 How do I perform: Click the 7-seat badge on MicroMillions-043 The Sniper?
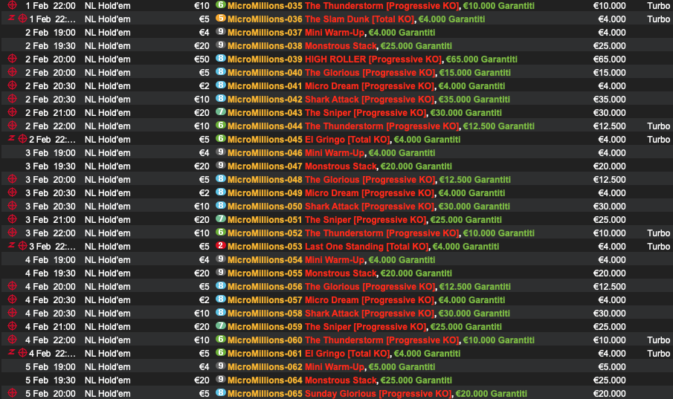coord(221,111)
